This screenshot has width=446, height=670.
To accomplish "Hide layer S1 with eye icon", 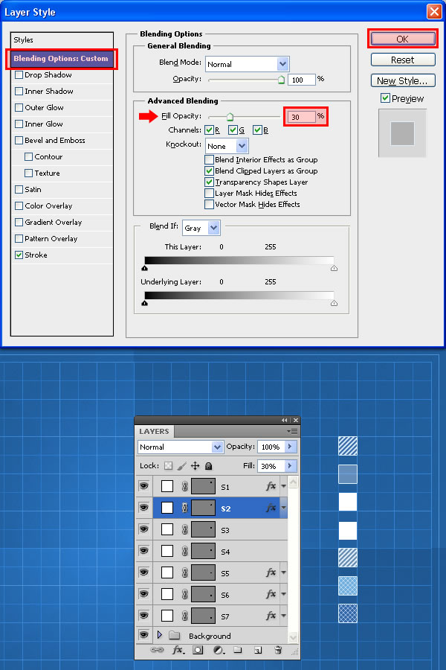I will pos(143,486).
